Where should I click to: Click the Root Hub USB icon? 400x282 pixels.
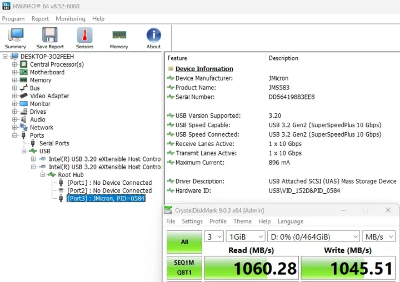(x=52, y=175)
